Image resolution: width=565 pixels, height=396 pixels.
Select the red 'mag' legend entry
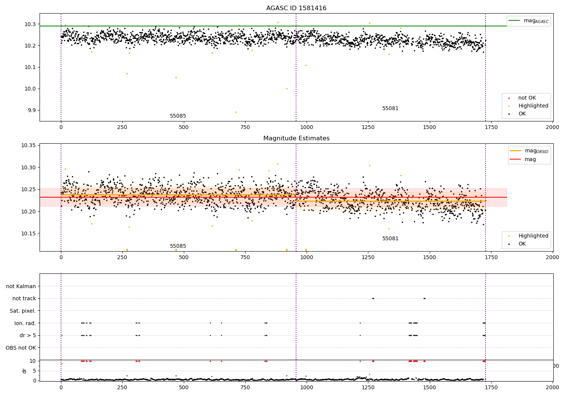pyautogui.click(x=523, y=159)
